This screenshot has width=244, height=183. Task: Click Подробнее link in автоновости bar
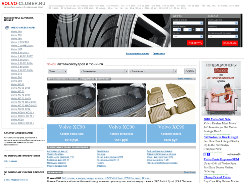point(189,172)
